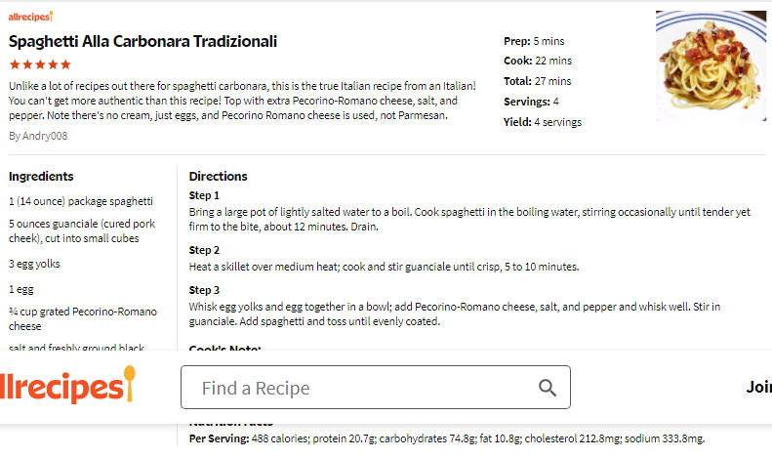Click the Step 1 label
The width and height of the screenshot is (772, 458).
(x=204, y=195)
